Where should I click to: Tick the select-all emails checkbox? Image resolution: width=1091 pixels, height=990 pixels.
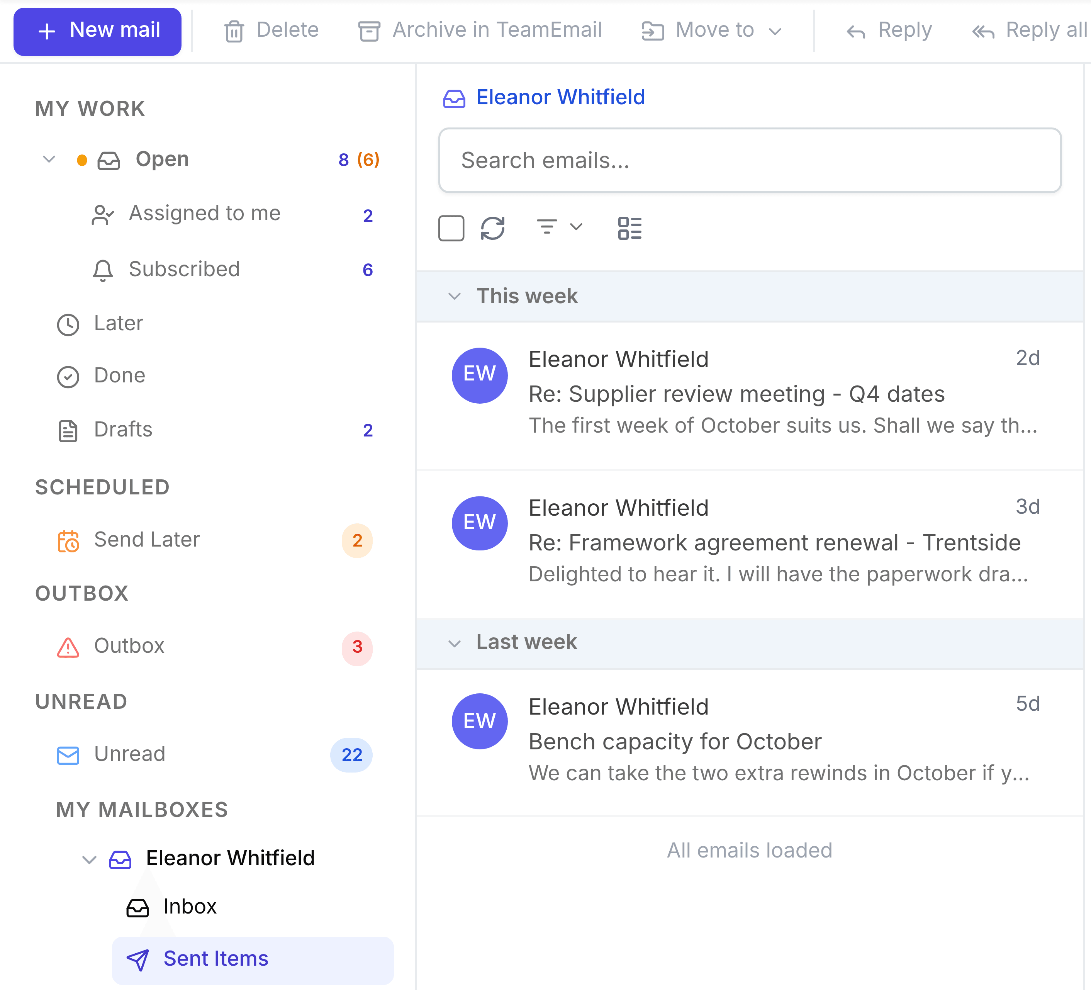pyautogui.click(x=451, y=228)
